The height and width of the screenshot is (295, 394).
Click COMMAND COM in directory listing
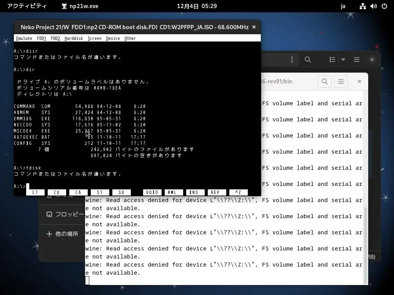pyautogui.click(x=32, y=106)
